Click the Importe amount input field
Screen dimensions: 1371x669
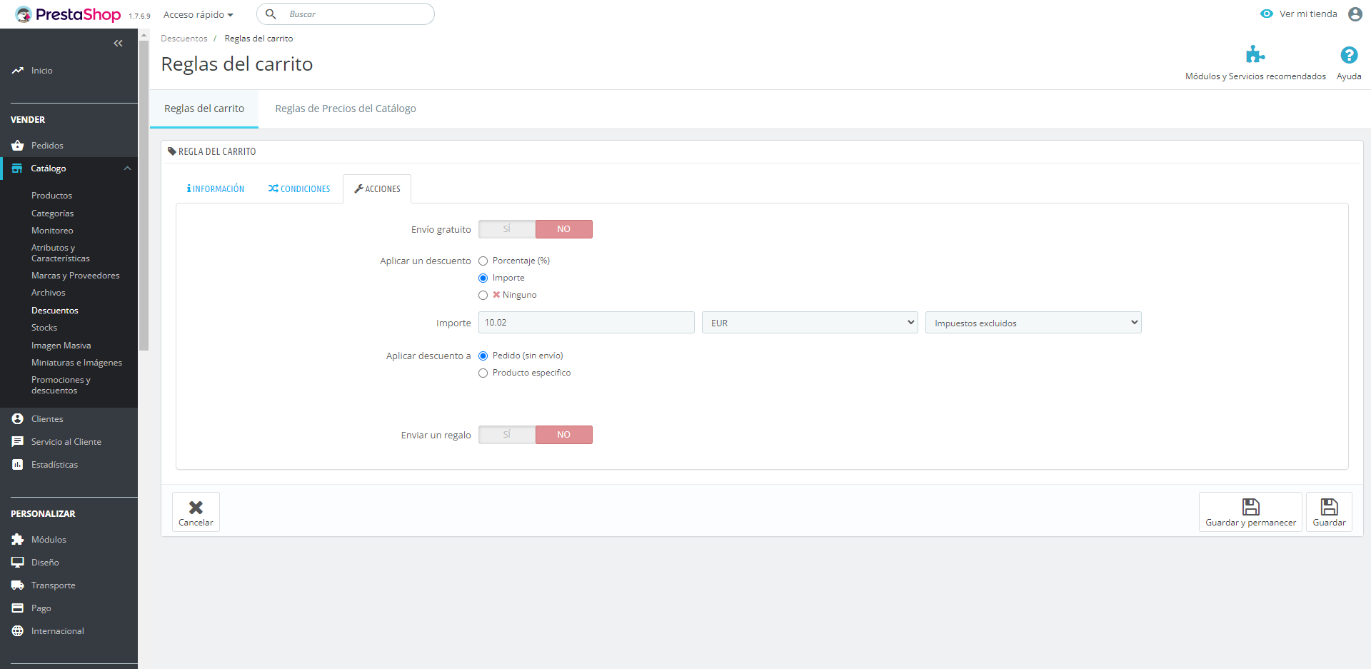coord(586,323)
